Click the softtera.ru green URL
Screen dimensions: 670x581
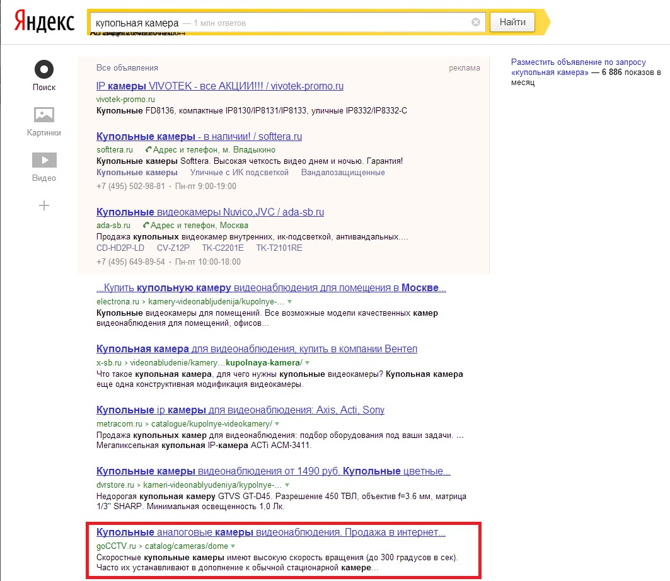point(115,149)
